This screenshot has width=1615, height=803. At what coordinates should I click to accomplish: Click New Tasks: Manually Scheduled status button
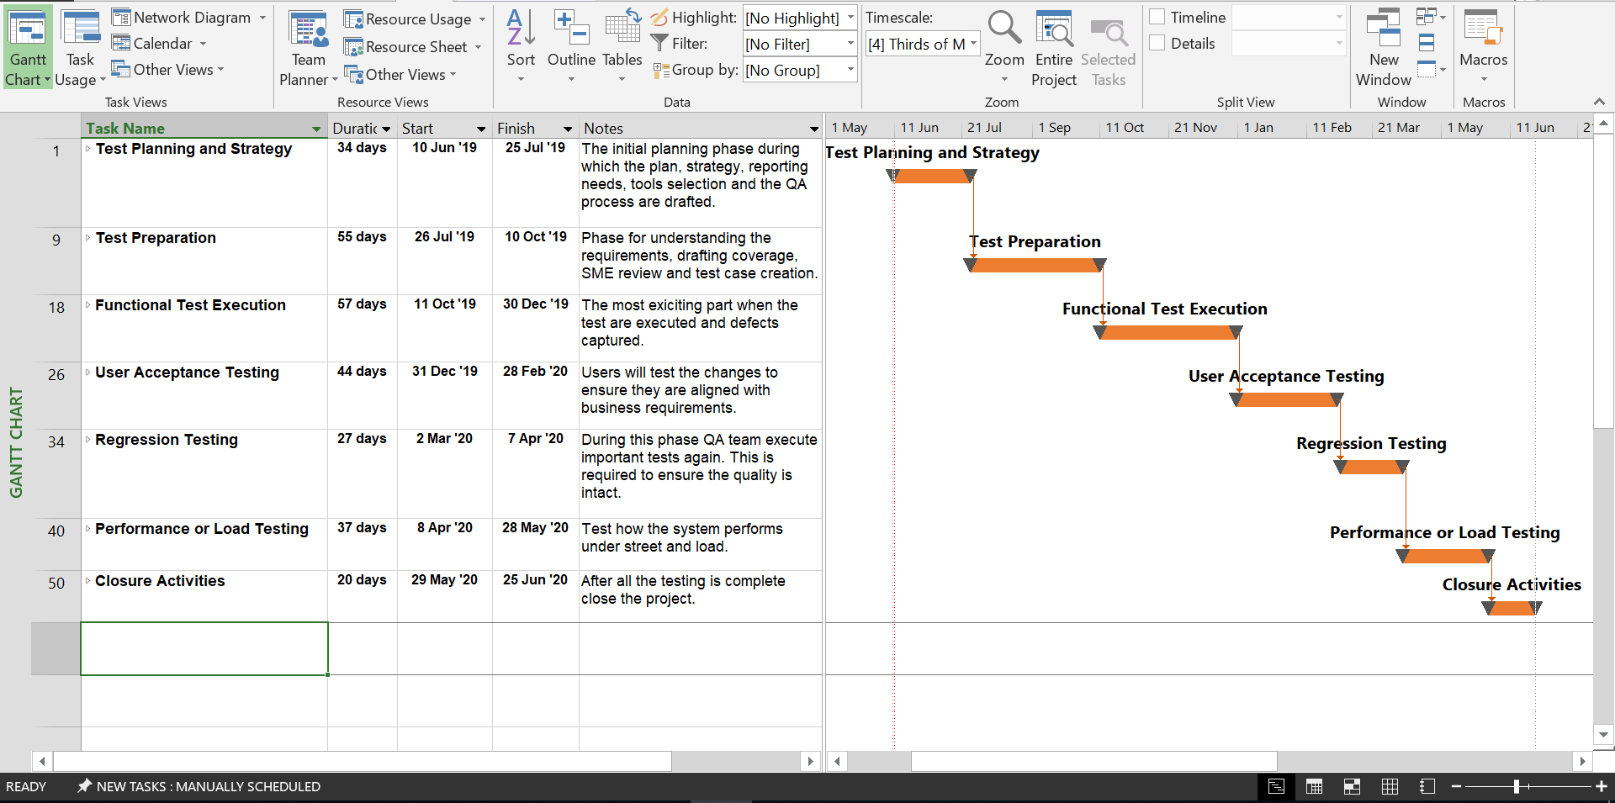coord(199,787)
